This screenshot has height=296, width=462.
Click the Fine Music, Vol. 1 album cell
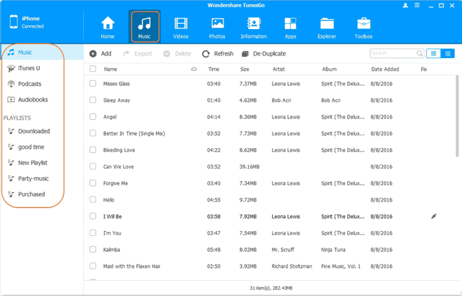341,266
